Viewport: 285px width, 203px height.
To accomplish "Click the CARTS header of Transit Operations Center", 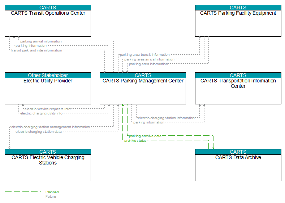I will (x=48, y=8).
